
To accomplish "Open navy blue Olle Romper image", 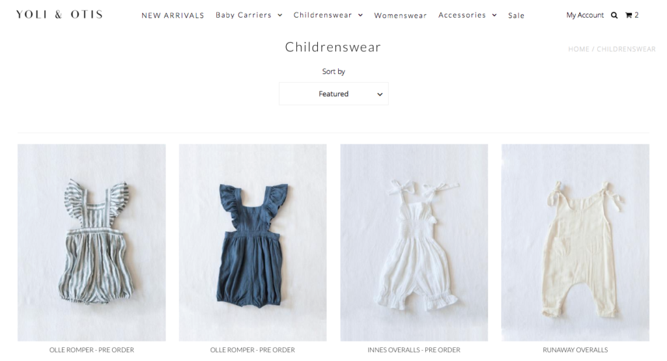I will pos(253,243).
